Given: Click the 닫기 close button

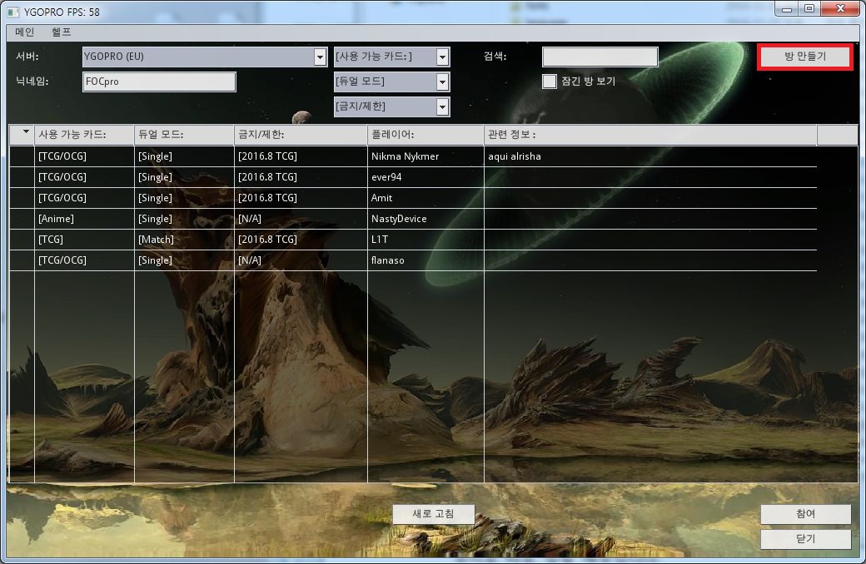Looking at the screenshot, I should 805,538.
